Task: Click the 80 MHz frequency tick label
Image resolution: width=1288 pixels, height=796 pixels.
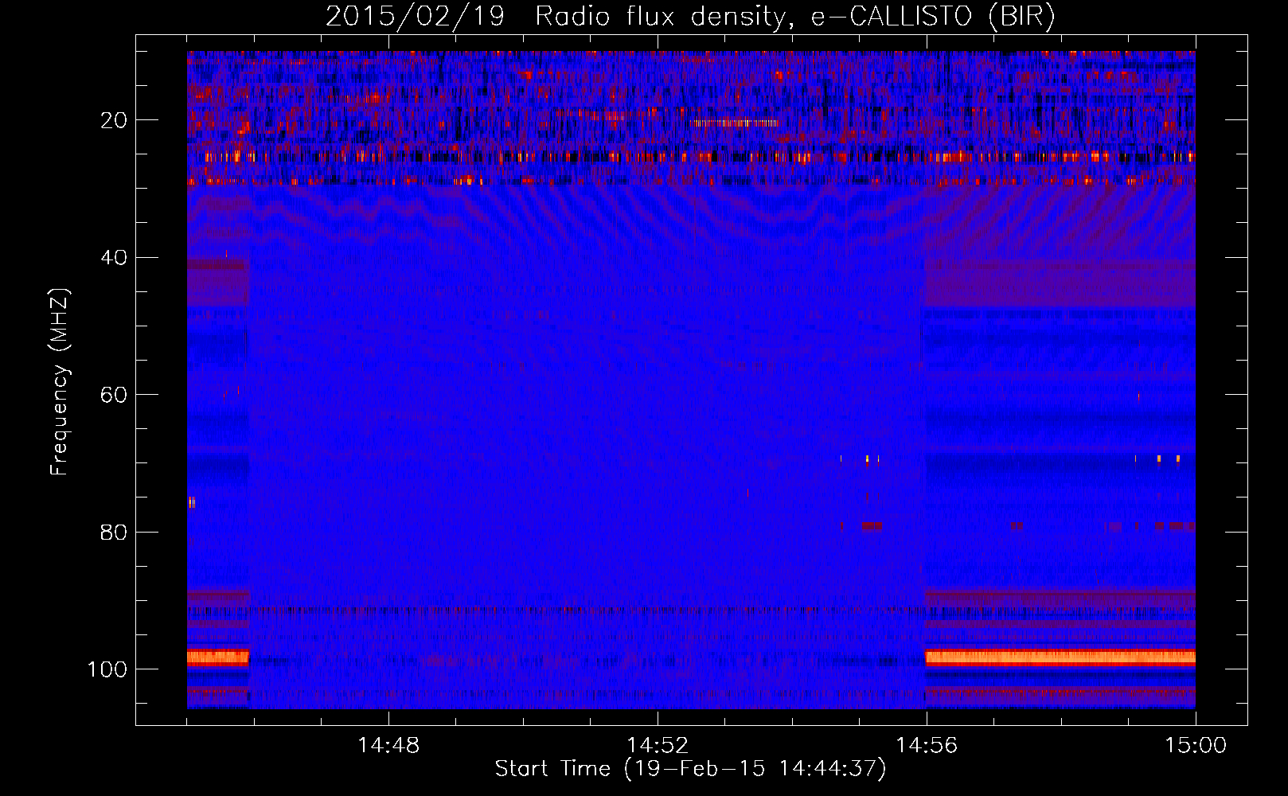Action: (x=115, y=532)
